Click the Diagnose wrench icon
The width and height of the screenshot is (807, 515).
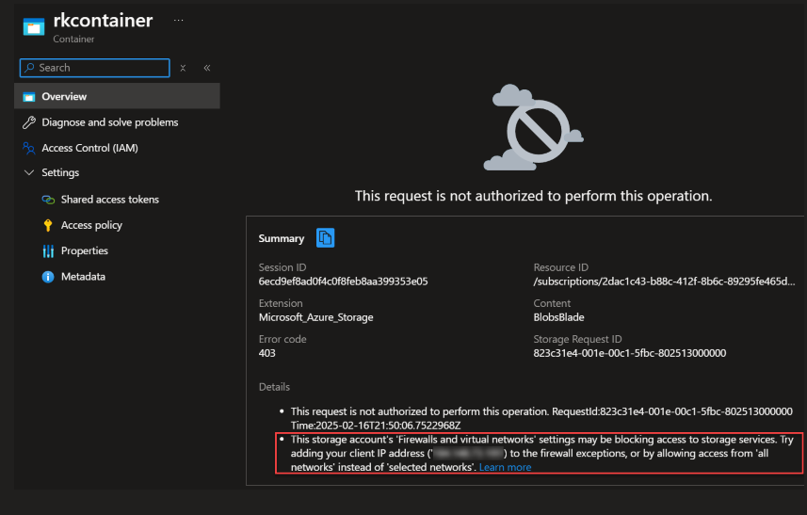tap(28, 122)
